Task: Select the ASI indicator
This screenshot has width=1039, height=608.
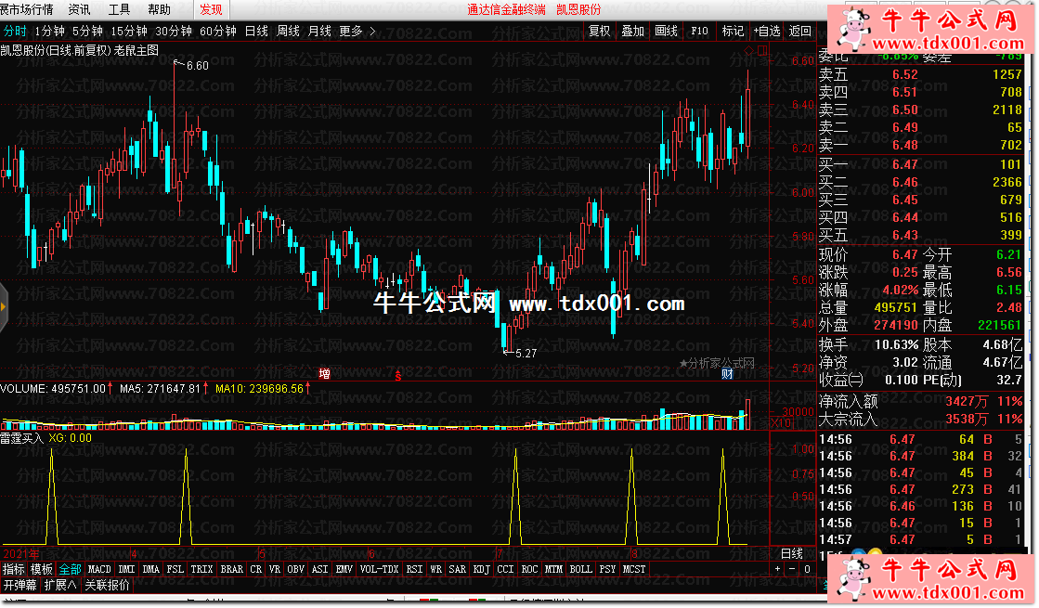Action: click(x=320, y=569)
